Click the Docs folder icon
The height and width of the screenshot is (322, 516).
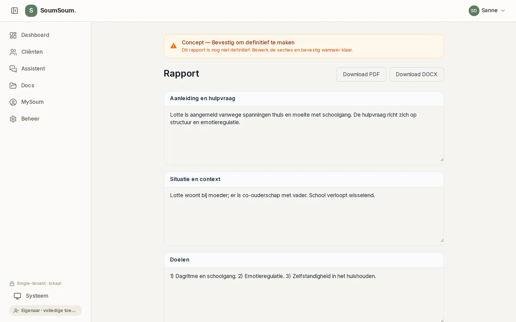13,85
